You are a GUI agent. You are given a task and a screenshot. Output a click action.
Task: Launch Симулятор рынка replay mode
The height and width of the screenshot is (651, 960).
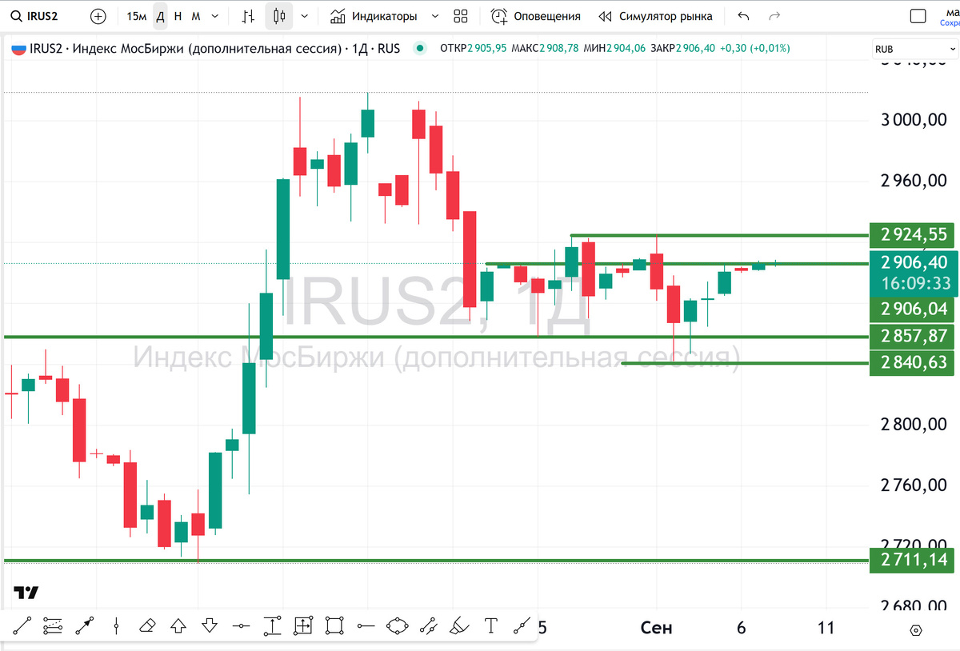pos(655,16)
